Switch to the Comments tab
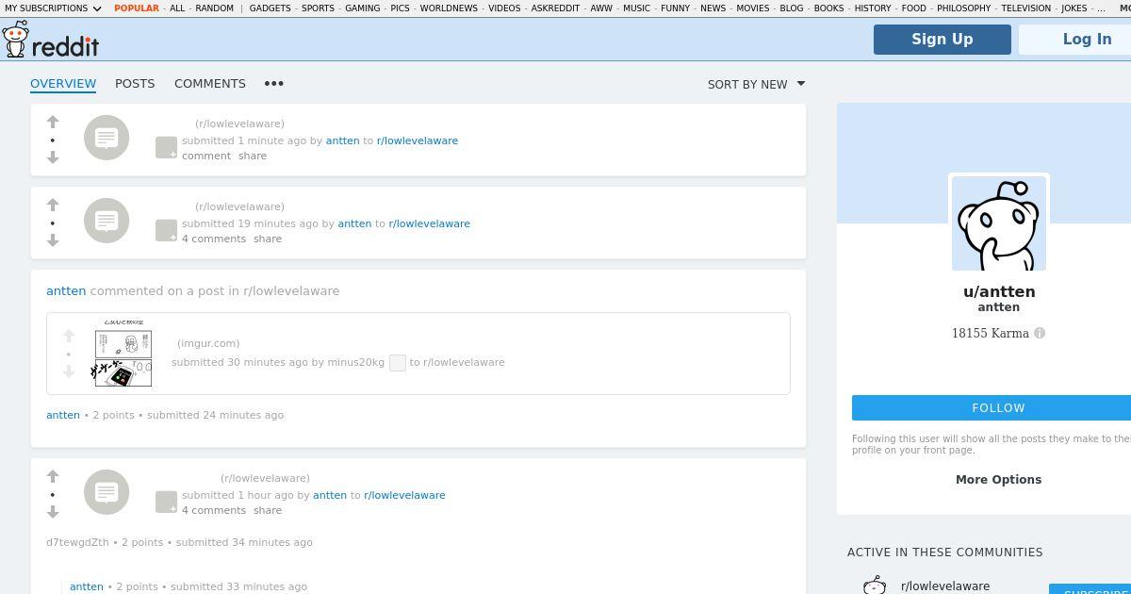Image resolution: width=1131 pixels, height=594 pixels. point(210,83)
